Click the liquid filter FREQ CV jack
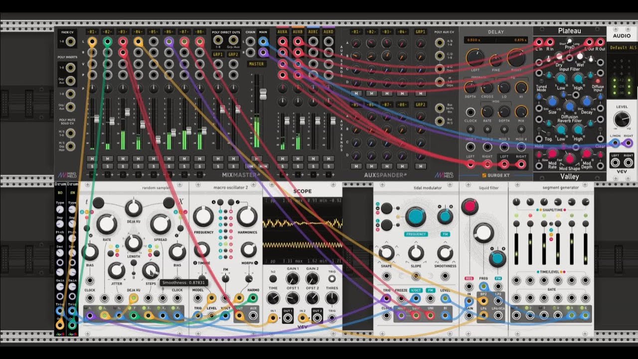This screenshot has width=638, height=359. point(483,286)
